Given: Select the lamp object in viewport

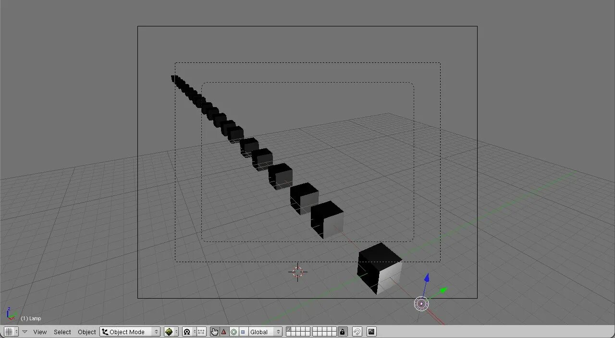Looking at the screenshot, I should click(x=421, y=303).
